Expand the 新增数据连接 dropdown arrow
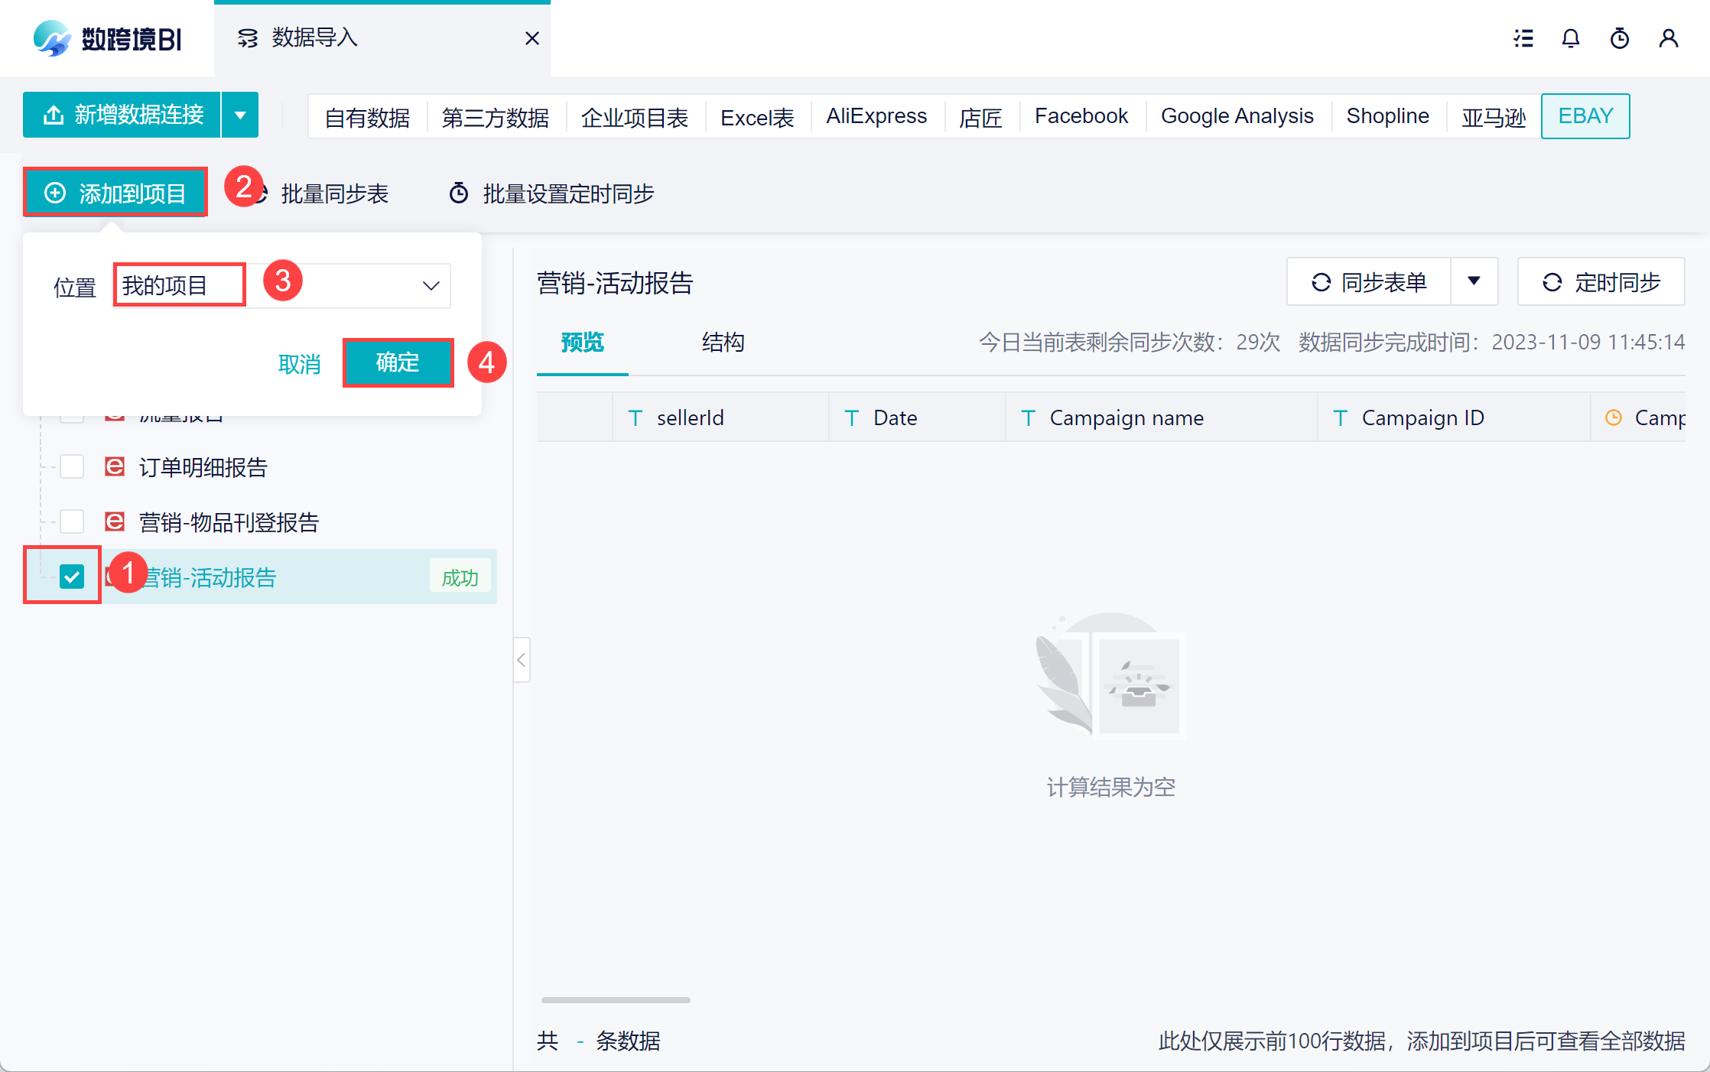The image size is (1710, 1072). [240, 115]
